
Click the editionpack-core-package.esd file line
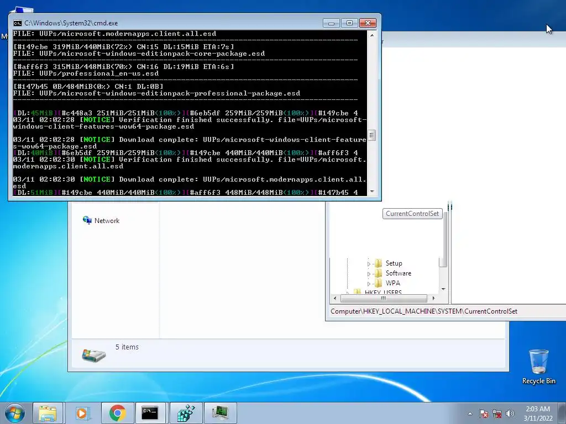[x=139, y=54]
